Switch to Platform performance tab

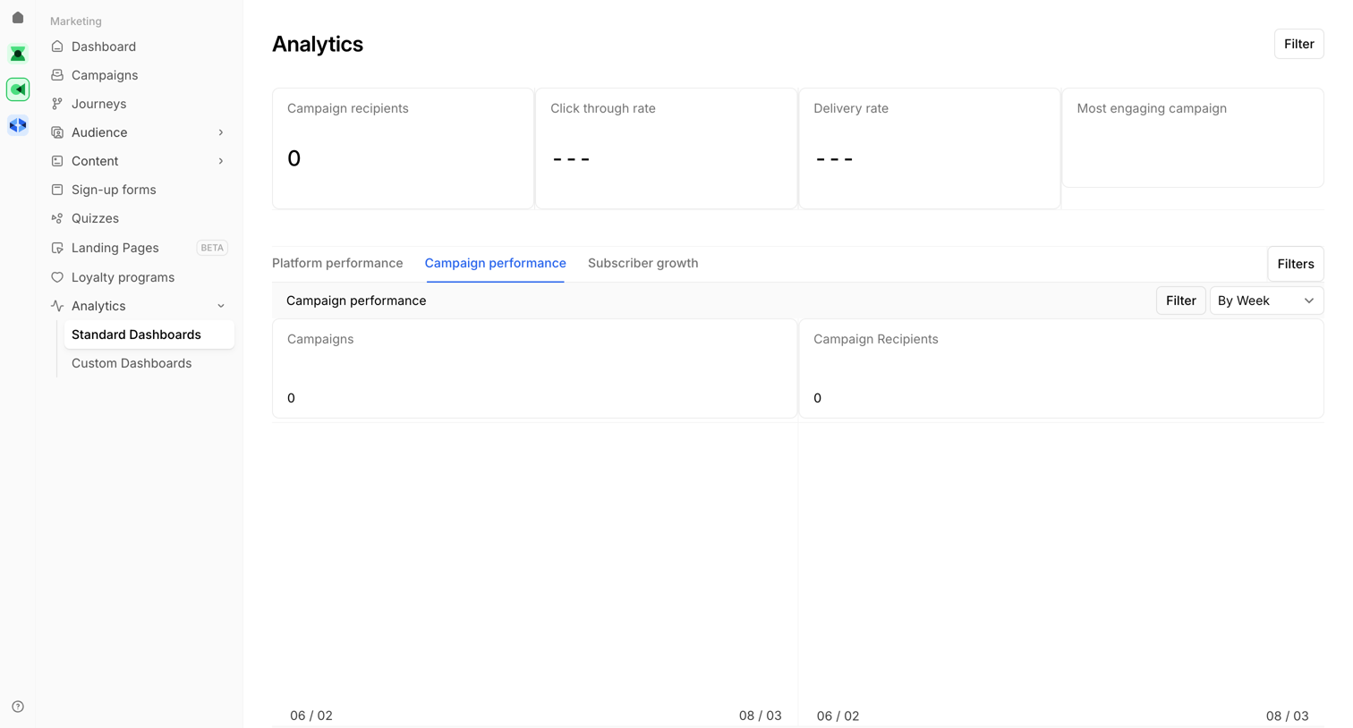tap(337, 263)
